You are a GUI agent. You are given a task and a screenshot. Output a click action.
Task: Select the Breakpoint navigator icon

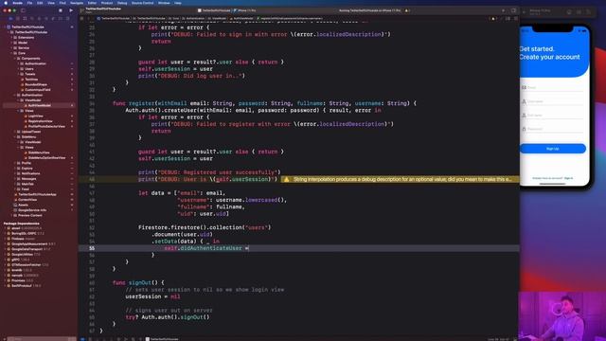(61, 18)
